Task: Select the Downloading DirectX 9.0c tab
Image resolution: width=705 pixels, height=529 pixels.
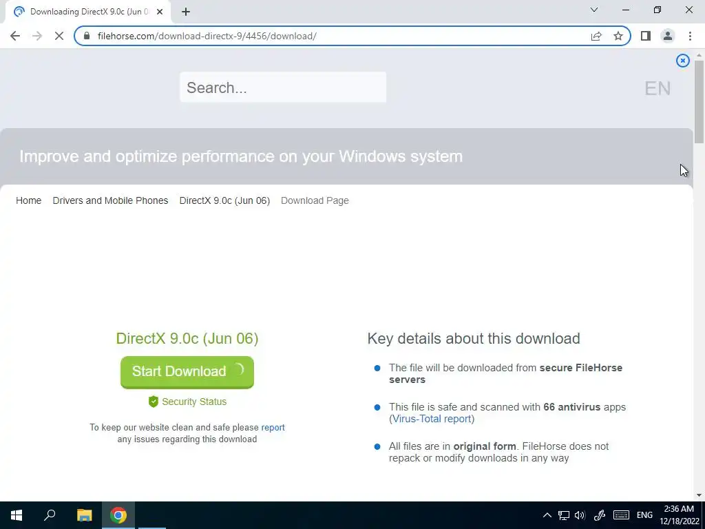Action: (x=89, y=12)
